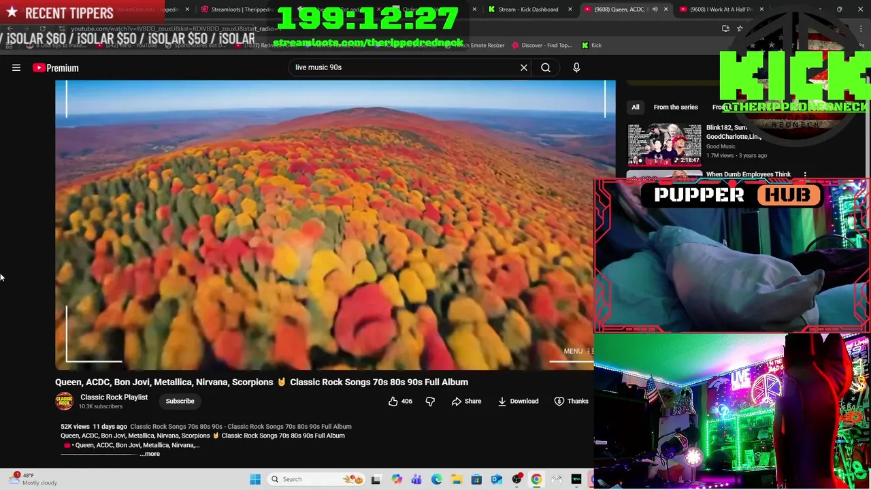
Task: Open the Blink182, Sum... video title
Action: coord(734,132)
